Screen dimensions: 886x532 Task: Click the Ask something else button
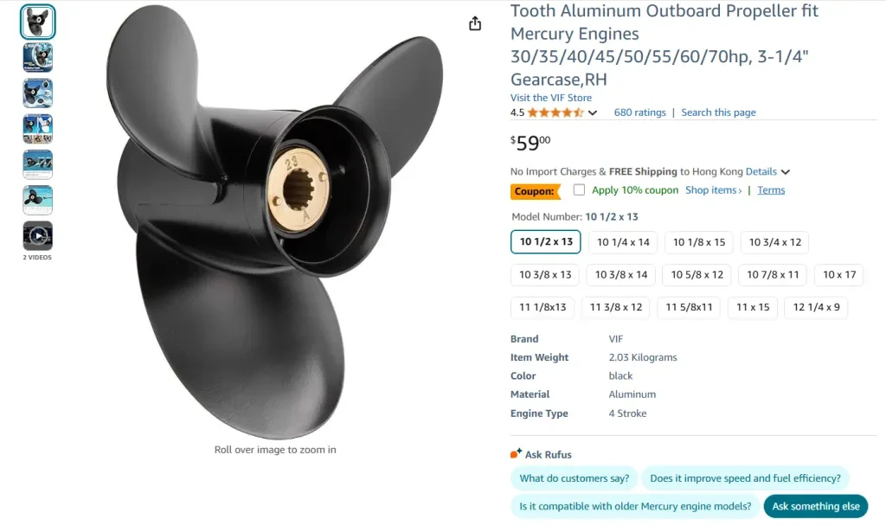[x=815, y=506]
